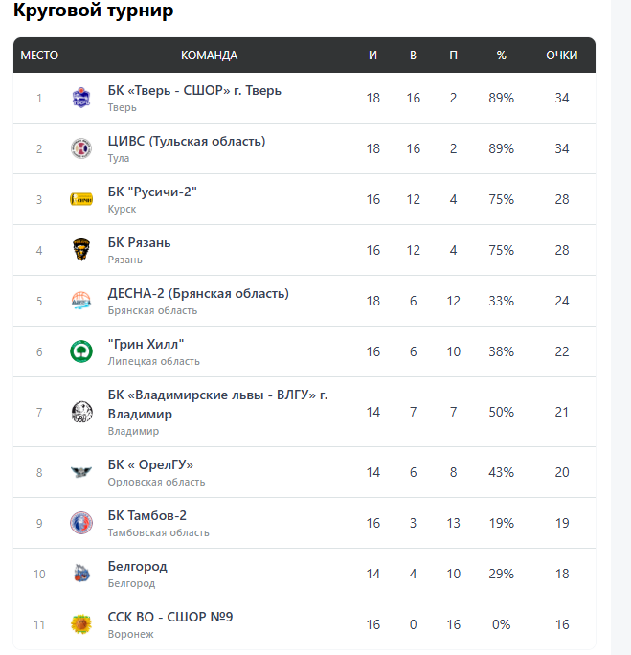The height and width of the screenshot is (655, 631).
Task: Click the БК Тамбов-2 team logo
Action: point(81,523)
